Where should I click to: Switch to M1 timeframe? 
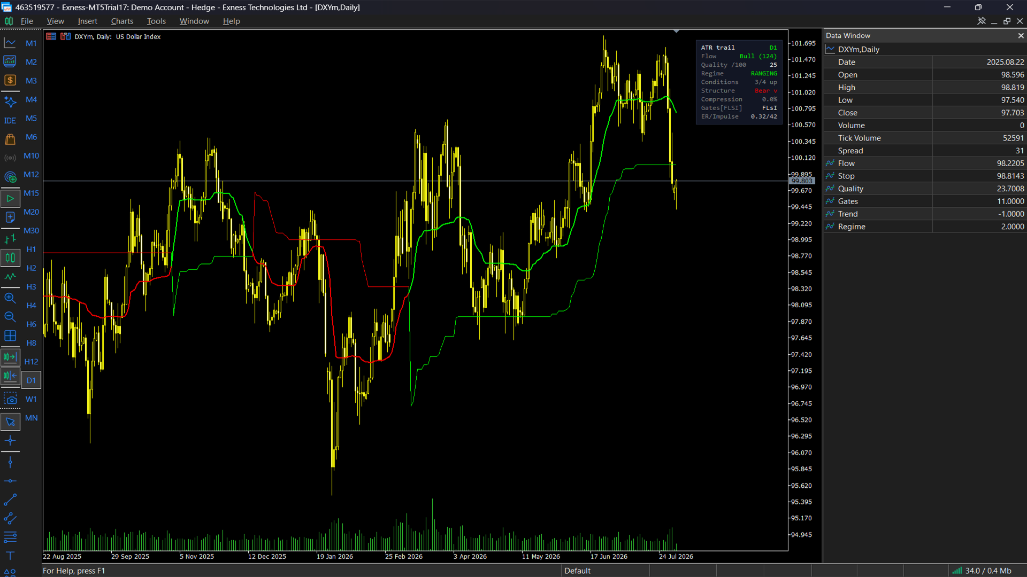pos(31,43)
